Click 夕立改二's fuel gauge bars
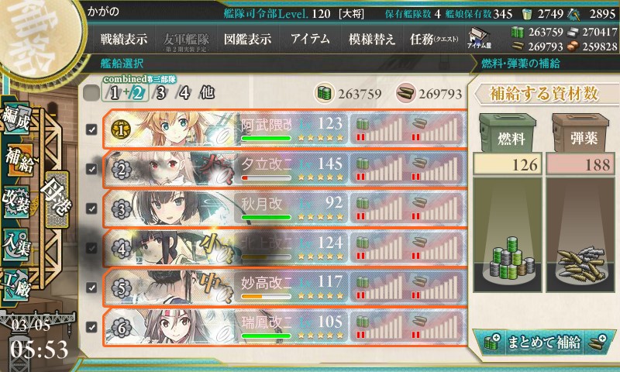The image size is (620, 372). [x=378, y=168]
